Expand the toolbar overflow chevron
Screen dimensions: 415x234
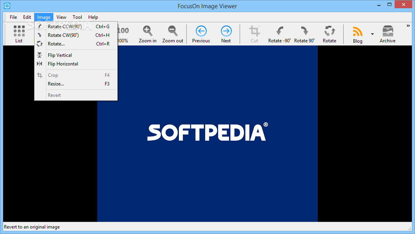click(408, 25)
